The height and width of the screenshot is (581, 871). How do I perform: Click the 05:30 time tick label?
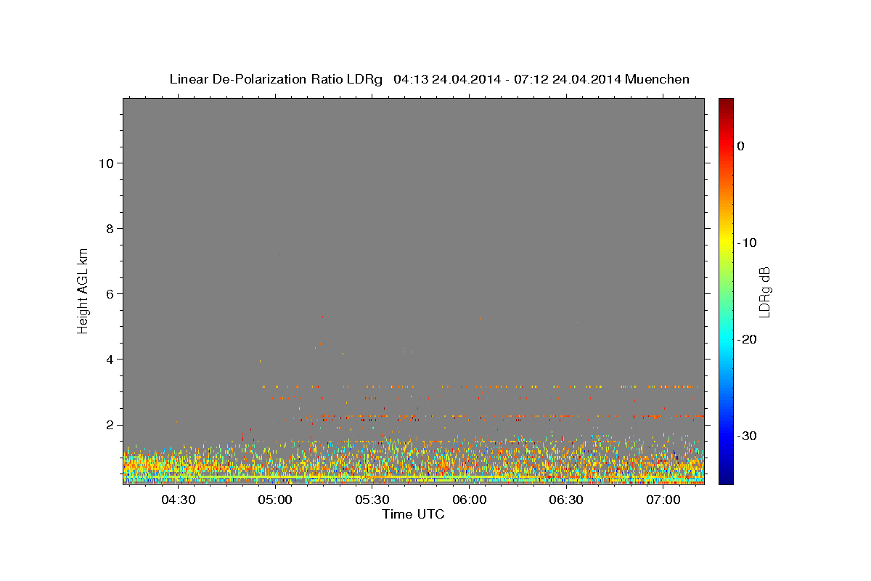[372, 500]
